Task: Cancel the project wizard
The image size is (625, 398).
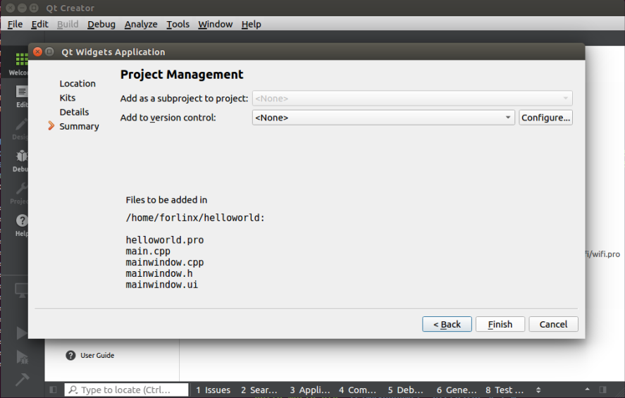Action: (553, 324)
